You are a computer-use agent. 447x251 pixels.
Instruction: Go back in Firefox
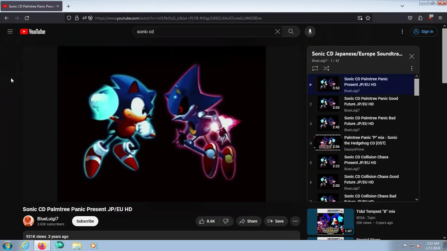[x=7, y=18]
